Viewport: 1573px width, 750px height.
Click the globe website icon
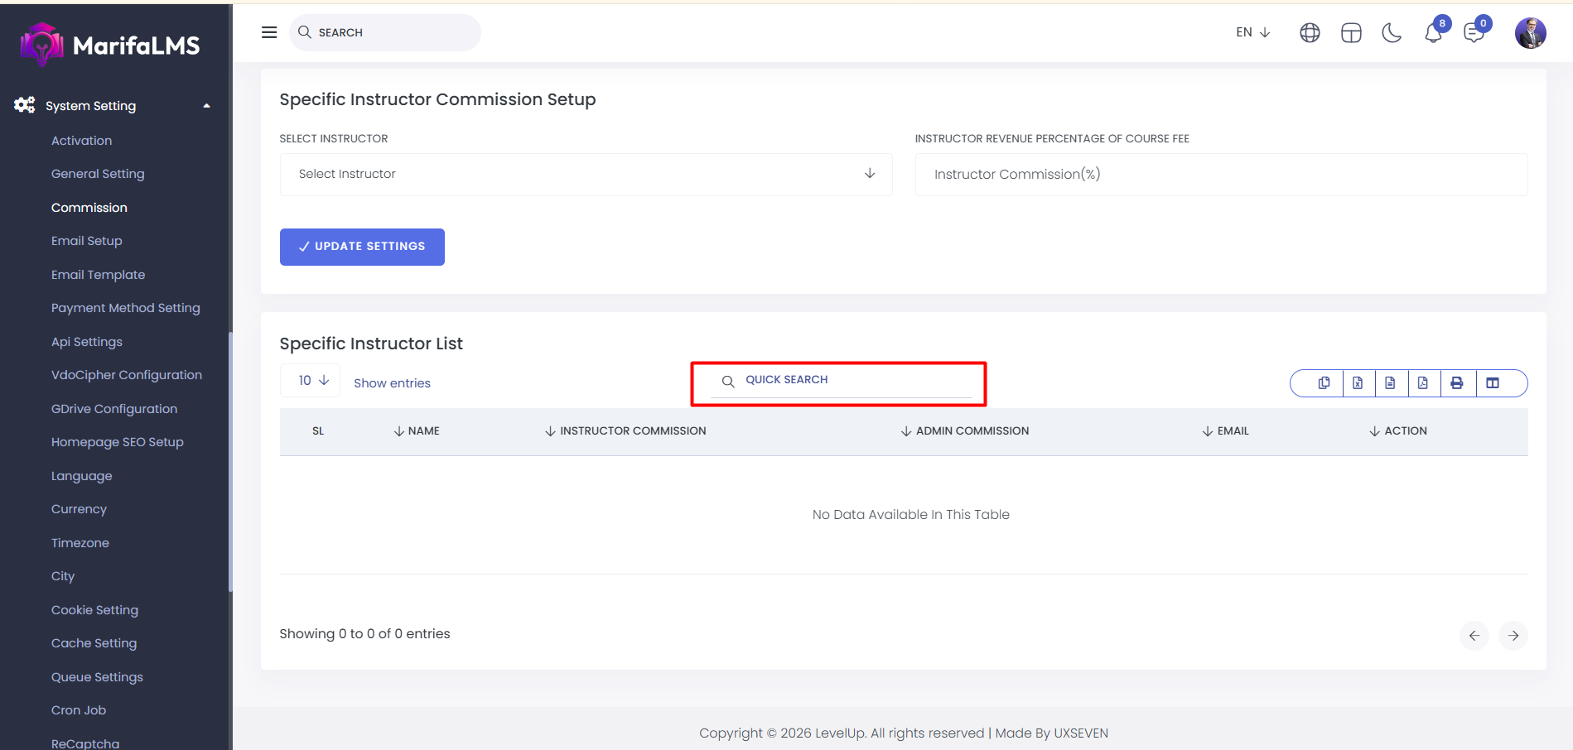pos(1310,33)
